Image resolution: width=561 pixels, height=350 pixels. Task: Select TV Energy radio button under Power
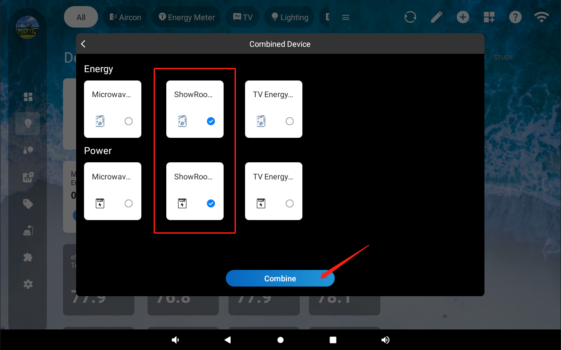tap(289, 203)
